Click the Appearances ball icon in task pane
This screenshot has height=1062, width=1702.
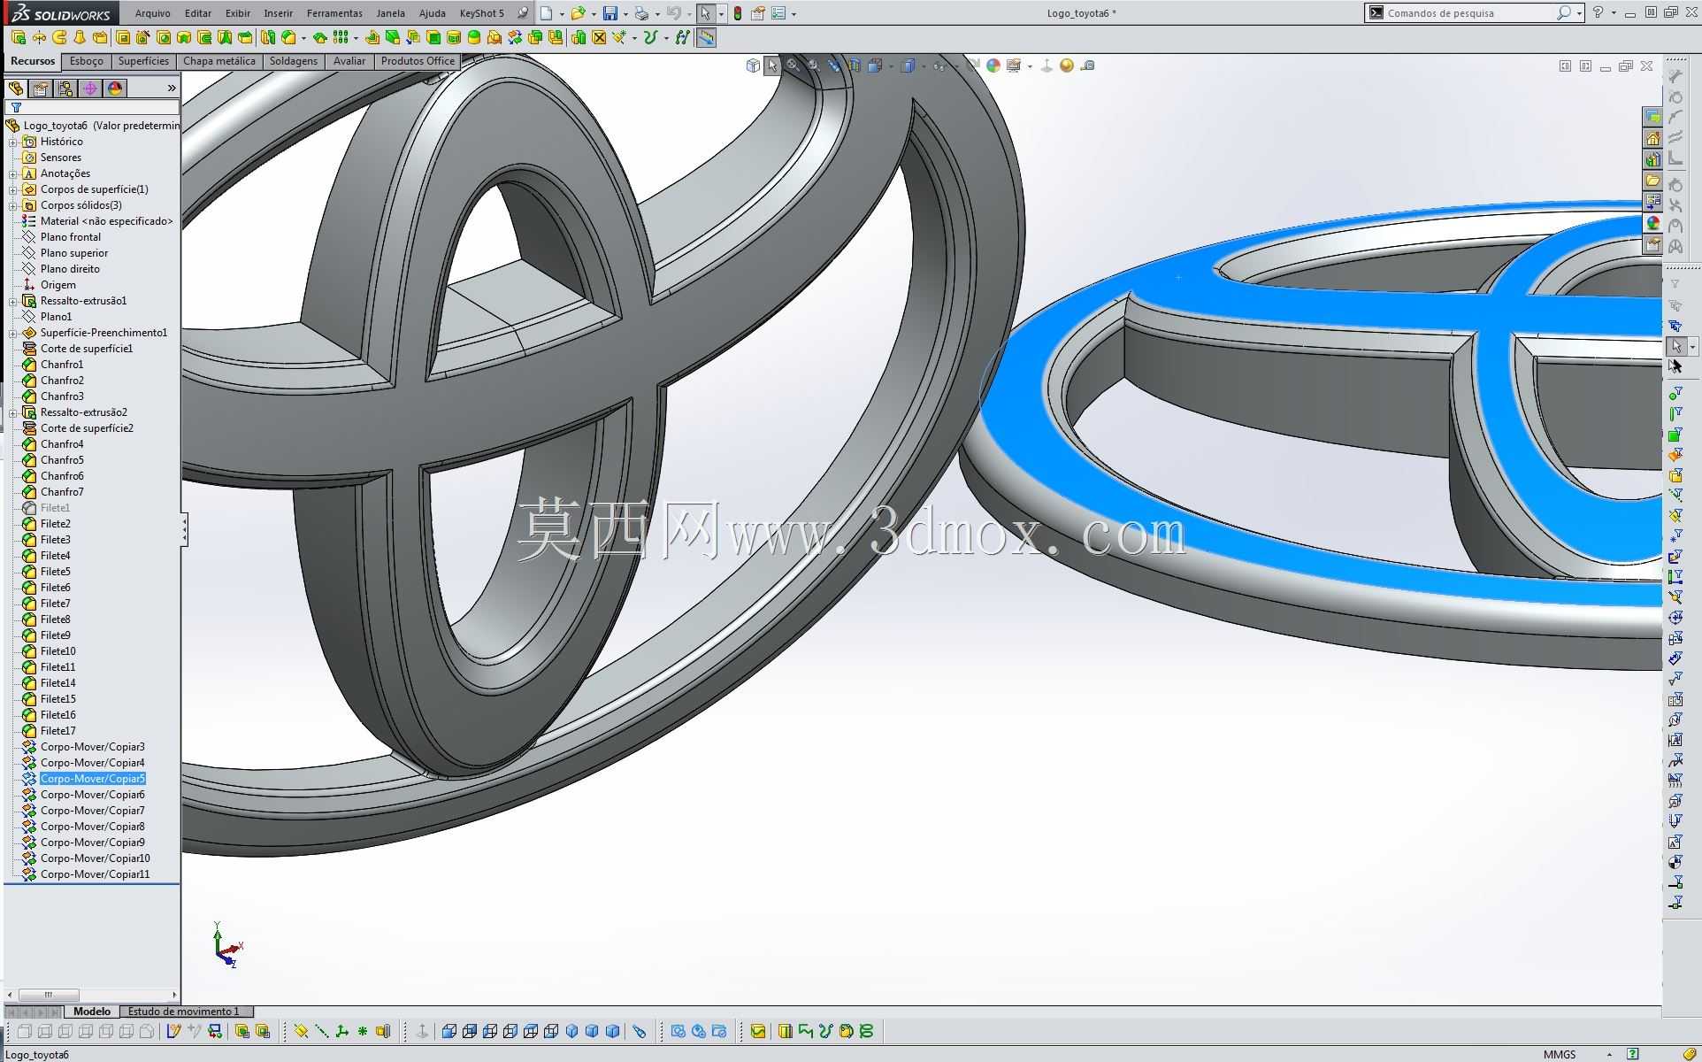[x=1652, y=223]
